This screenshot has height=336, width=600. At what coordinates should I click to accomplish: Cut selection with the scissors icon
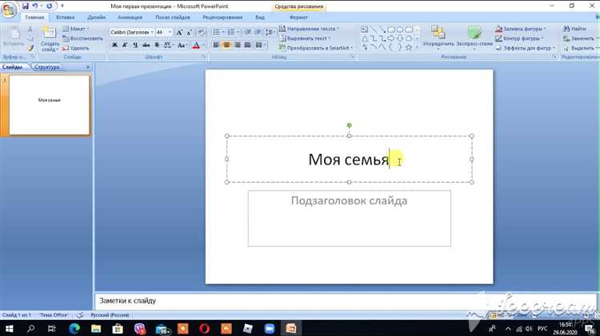tap(30, 30)
